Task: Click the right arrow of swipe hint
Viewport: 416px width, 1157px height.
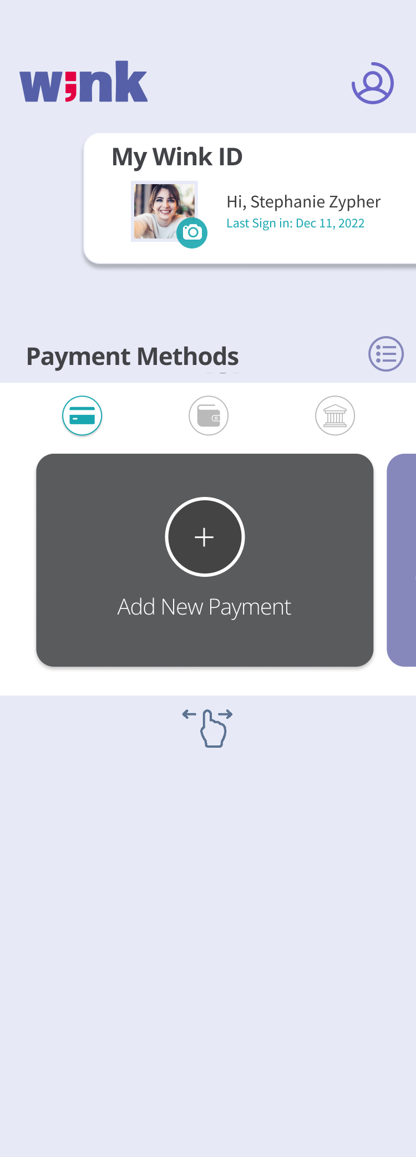Action: click(226, 714)
